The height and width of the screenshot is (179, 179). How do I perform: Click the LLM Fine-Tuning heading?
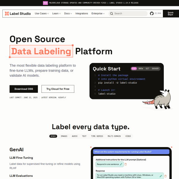21,158
